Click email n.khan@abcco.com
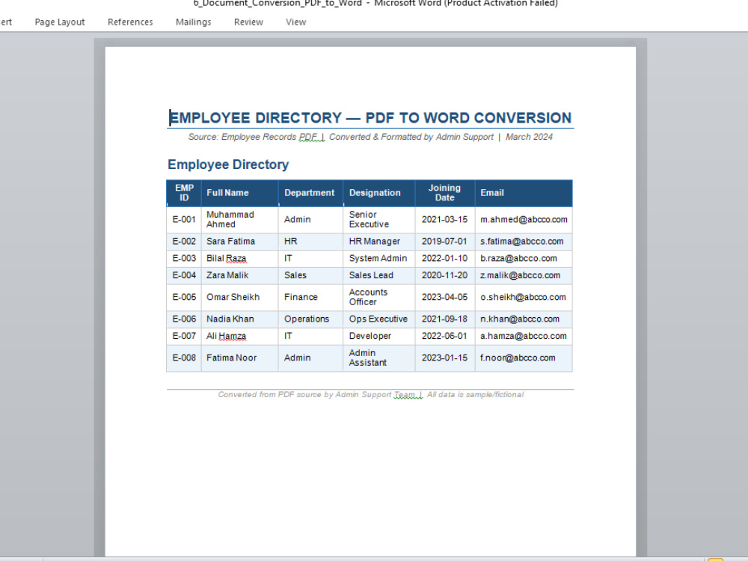Image resolution: width=748 pixels, height=561 pixels. (520, 319)
